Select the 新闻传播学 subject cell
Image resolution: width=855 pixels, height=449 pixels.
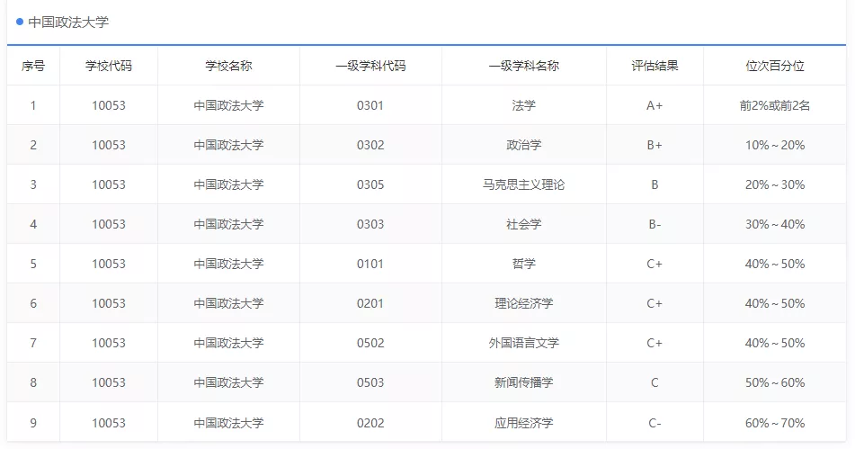click(x=523, y=382)
